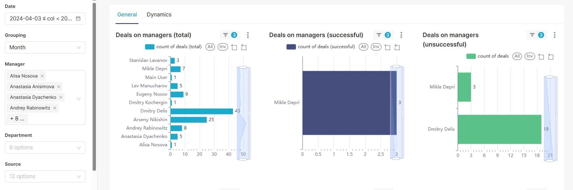The image size is (573, 190).
Task: Switch to the Dynamics tab
Action: click(x=159, y=15)
